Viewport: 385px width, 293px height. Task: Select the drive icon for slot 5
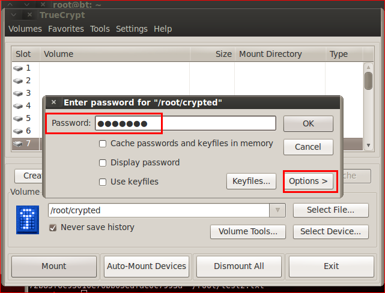tap(18, 119)
